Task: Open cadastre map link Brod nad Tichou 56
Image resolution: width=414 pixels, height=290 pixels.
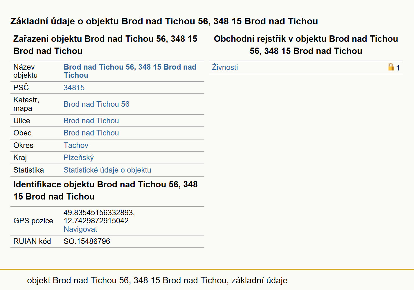Action: tap(96, 104)
